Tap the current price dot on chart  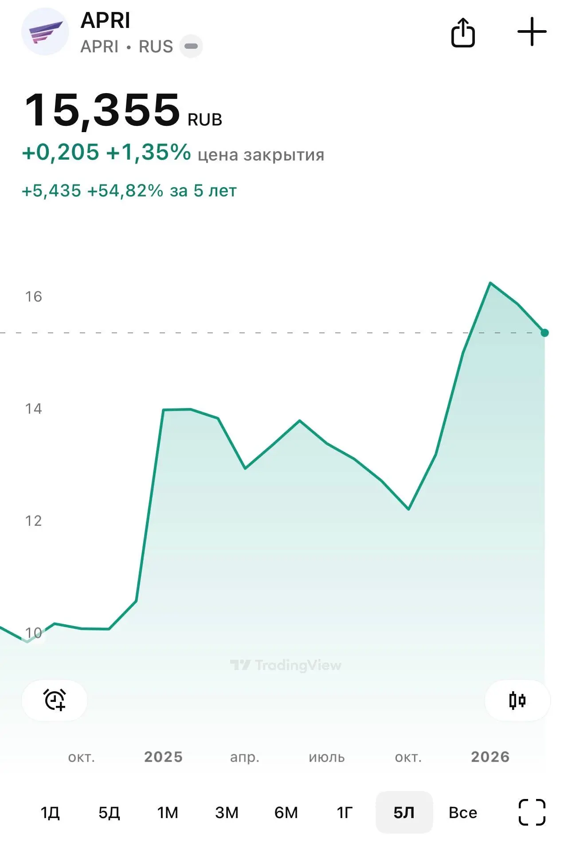click(x=545, y=333)
